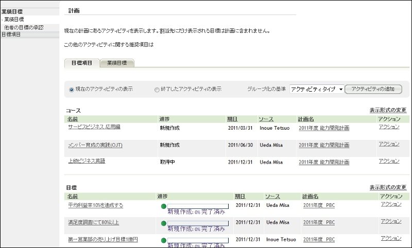Open goal 満足度調査にて80%以上
412x248 pixels.
93,222
